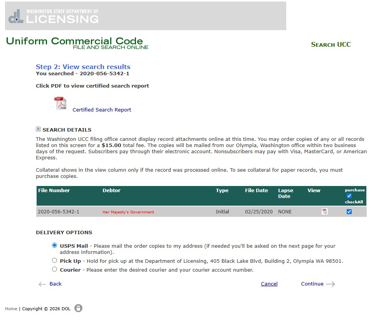Click the View column header
Image resolution: width=381 pixels, height=333 pixels.
314,190
